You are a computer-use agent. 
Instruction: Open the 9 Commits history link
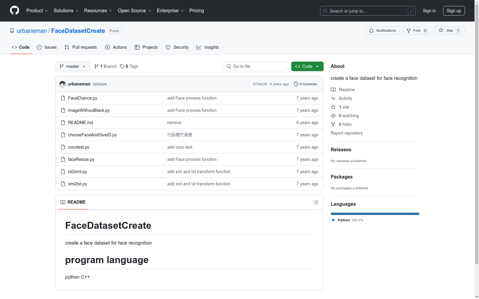click(x=305, y=84)
